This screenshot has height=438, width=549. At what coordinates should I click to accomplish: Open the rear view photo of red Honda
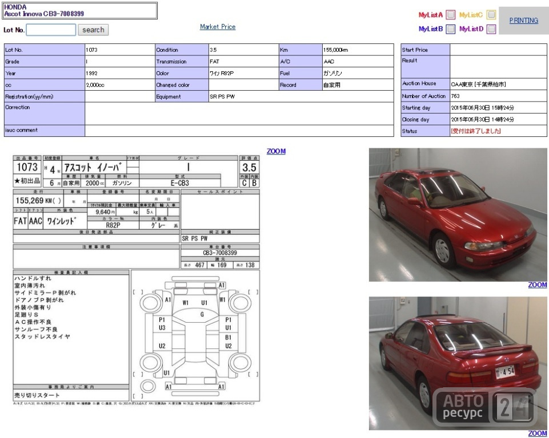[x=458, y=363]
